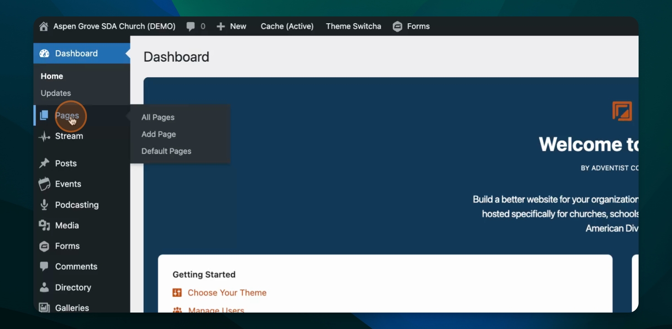Click the Podcasting microphone icon

pos(44,205)
